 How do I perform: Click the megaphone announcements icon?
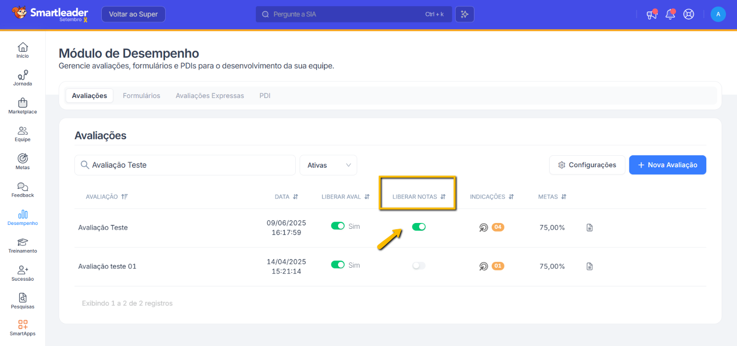[651, 14]
